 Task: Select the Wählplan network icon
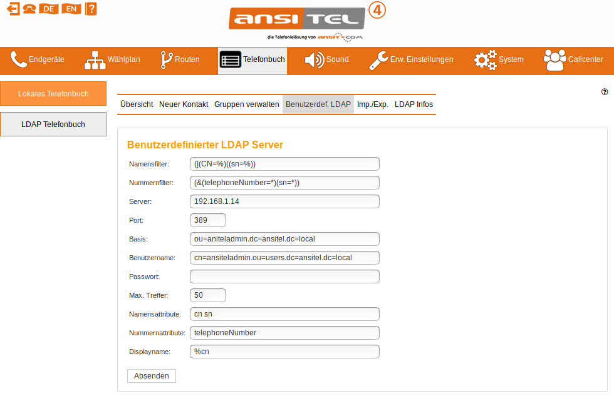(x=94, y=60)
